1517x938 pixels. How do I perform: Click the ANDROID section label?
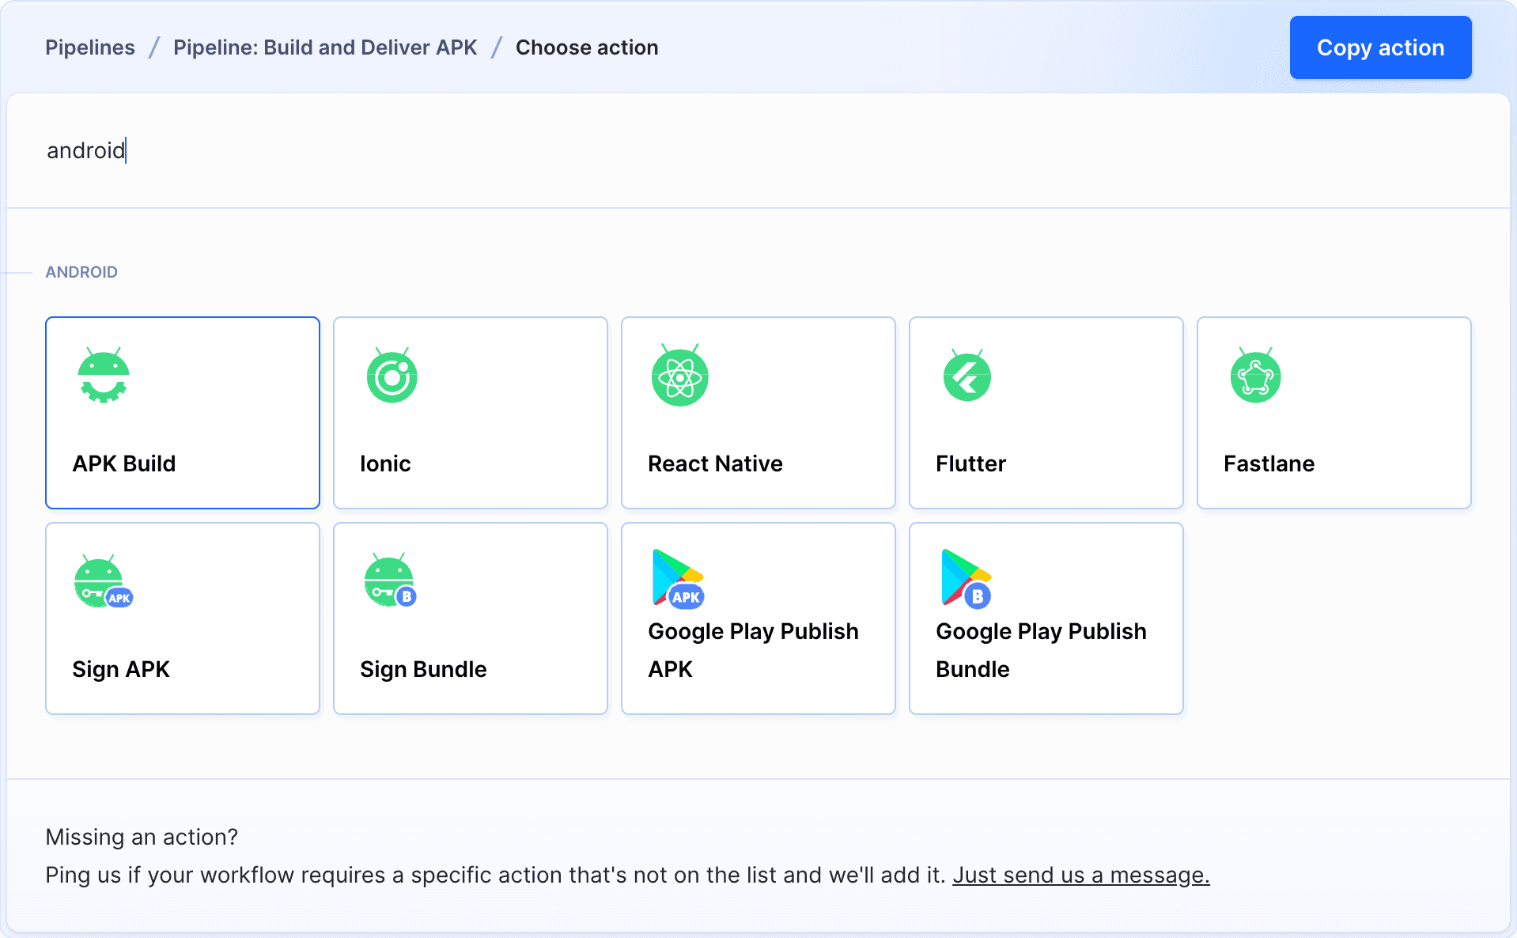point(81,271)
